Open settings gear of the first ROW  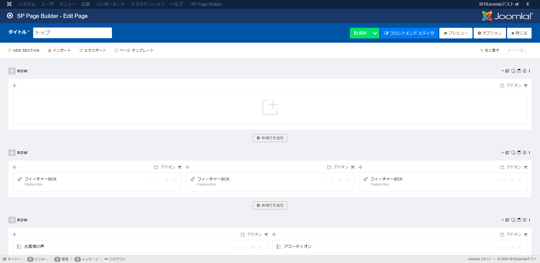click(x=525, y=71)
